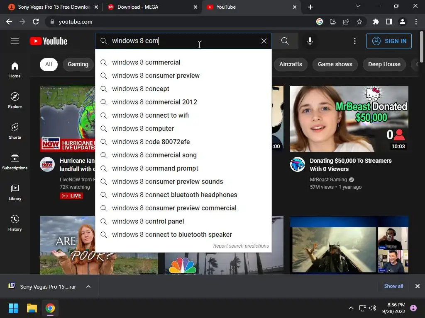Choose suggestion windows 8 computer
The height and width of the screenshot is (318, 425).
click(183, 128)
